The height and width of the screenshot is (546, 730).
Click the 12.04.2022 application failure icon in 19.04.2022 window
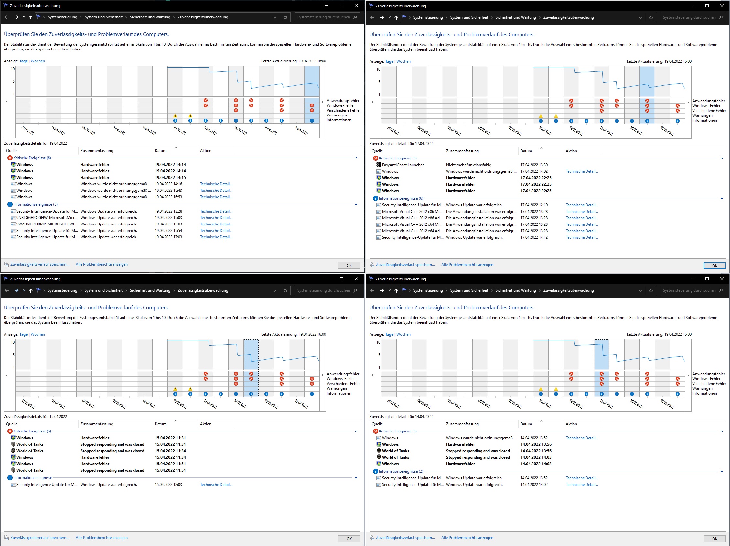coord(206,100)
